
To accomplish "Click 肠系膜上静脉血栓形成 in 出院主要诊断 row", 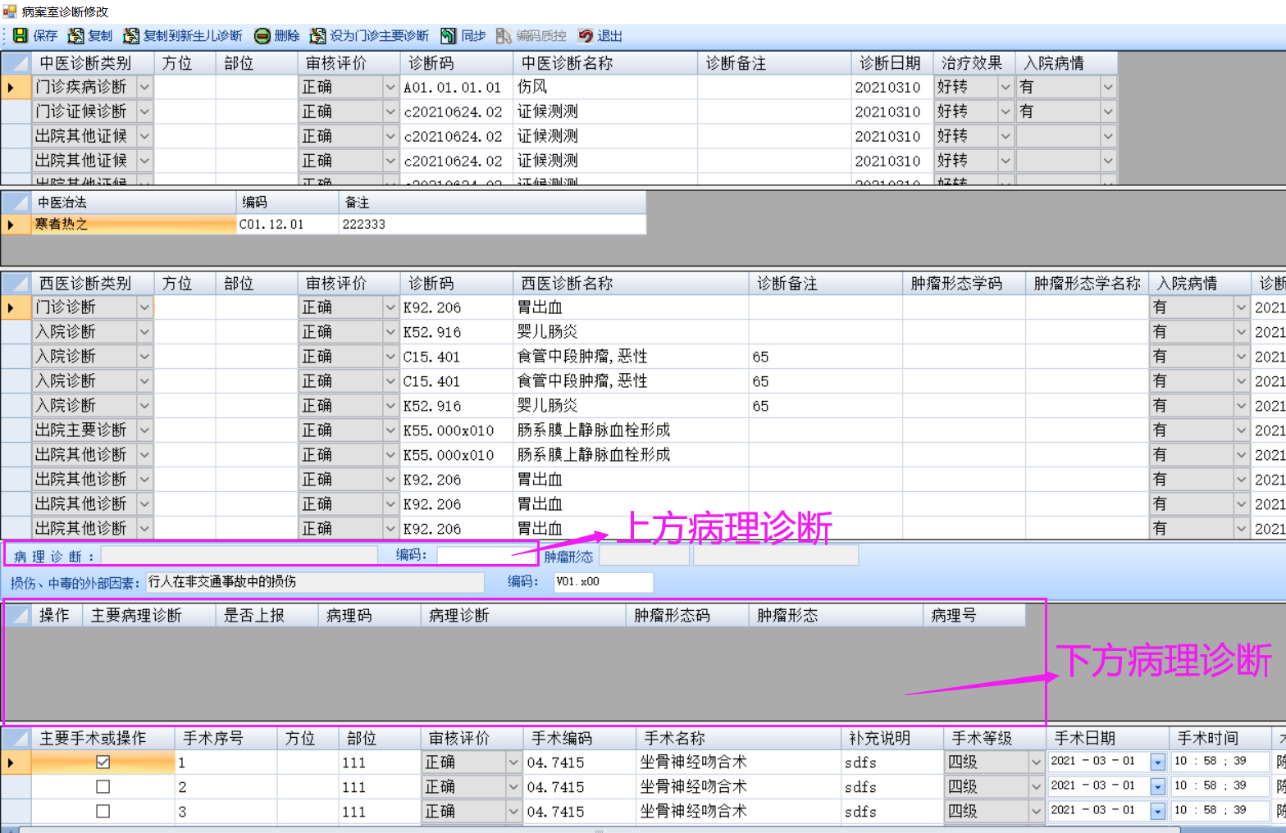I will (631, 430).
